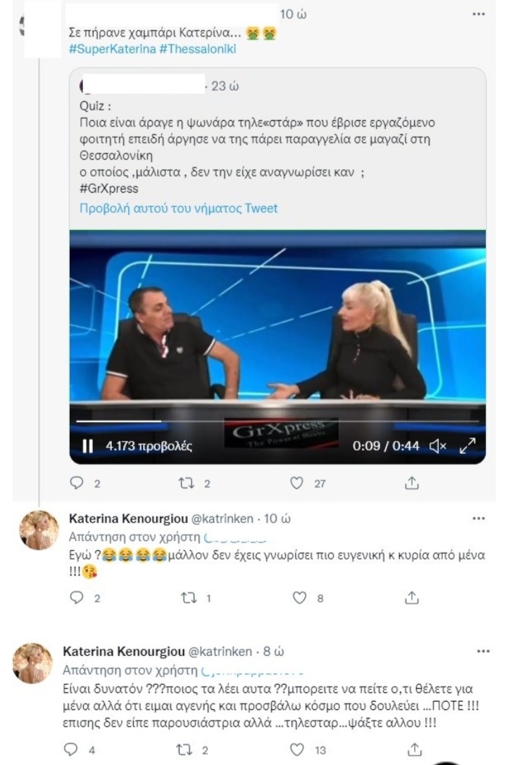Viewport: 507px width, 765px height.
Task: Expand video to fullscreen
Action: click(x=468, y=445)
